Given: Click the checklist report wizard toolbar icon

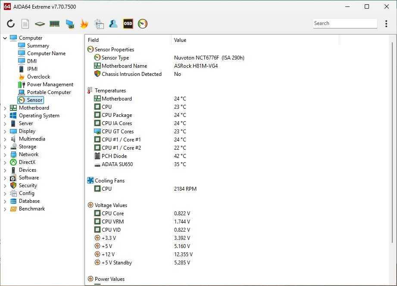Looking at the screenshot, I should point(99,24).
